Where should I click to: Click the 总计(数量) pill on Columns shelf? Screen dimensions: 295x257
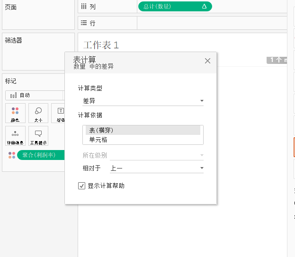175,7
